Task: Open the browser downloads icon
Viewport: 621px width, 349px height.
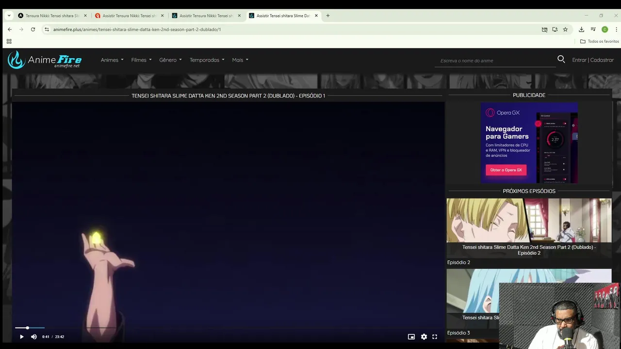Action: [581, 30]
